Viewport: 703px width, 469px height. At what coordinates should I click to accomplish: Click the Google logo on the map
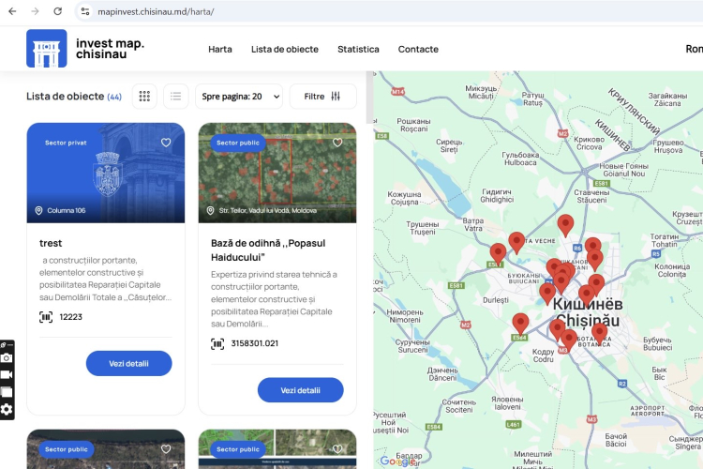[x=396, y=461]
